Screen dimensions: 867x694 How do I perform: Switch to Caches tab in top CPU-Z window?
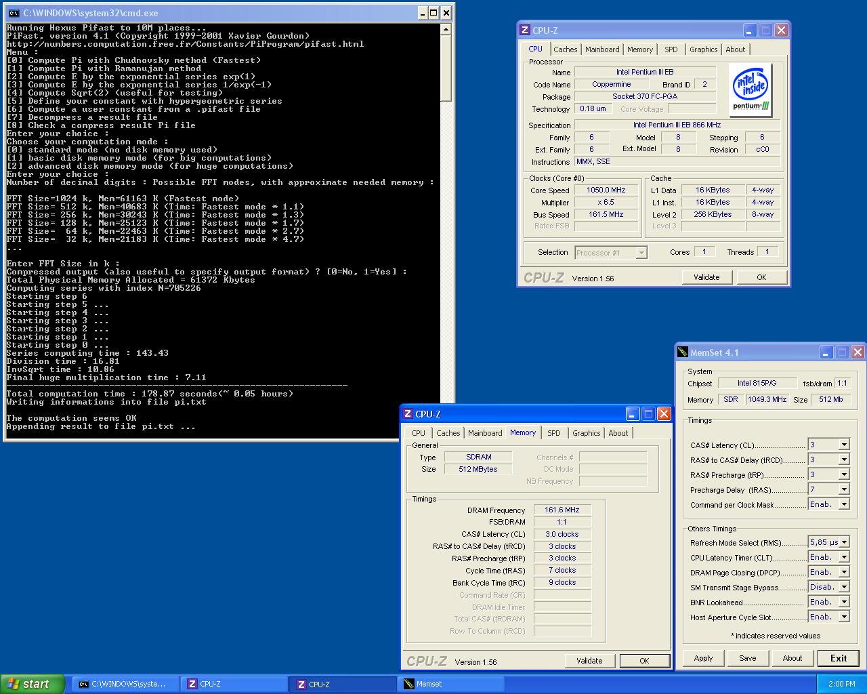[x=565, y=49]
